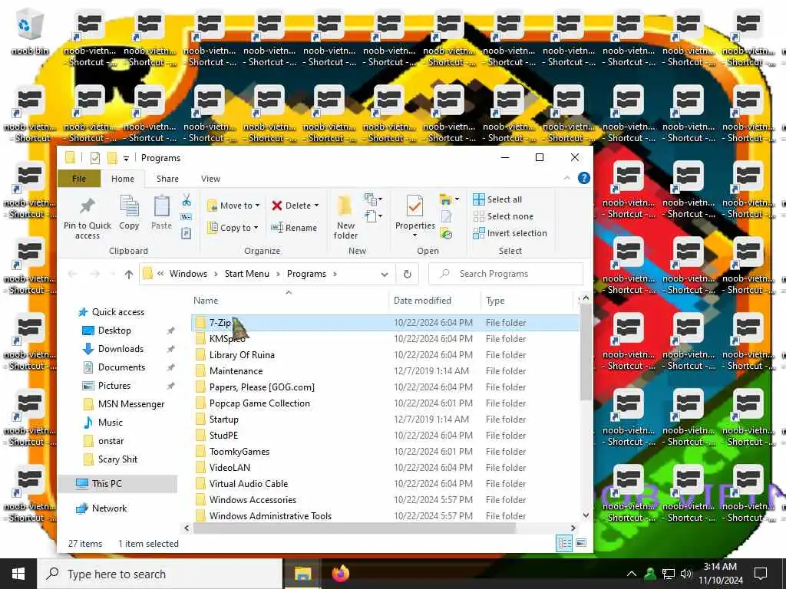Open the Delete dropdown arrow
Image resolution: width=786 pixels, height=589 pixels.
tap(316, 206)
